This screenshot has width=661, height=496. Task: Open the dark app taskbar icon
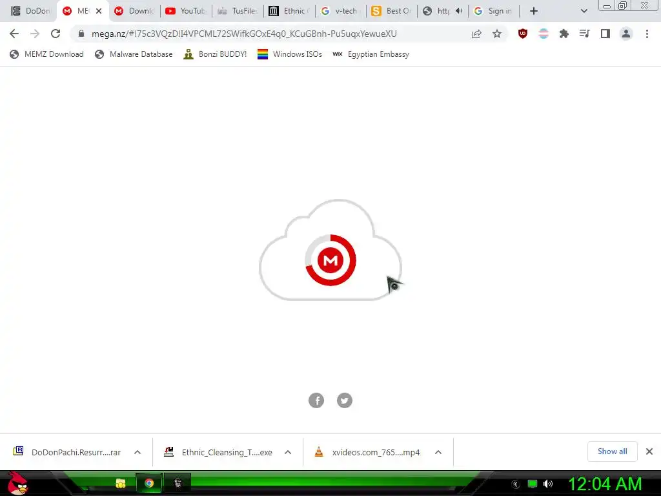click(178, 483)
